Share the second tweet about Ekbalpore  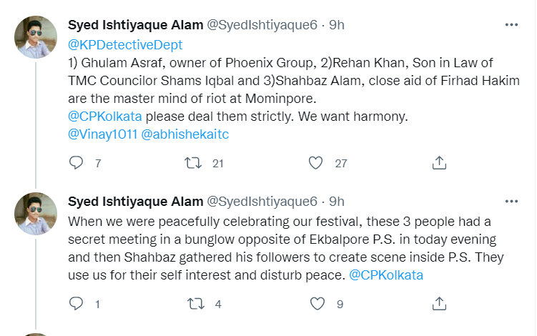440,304
